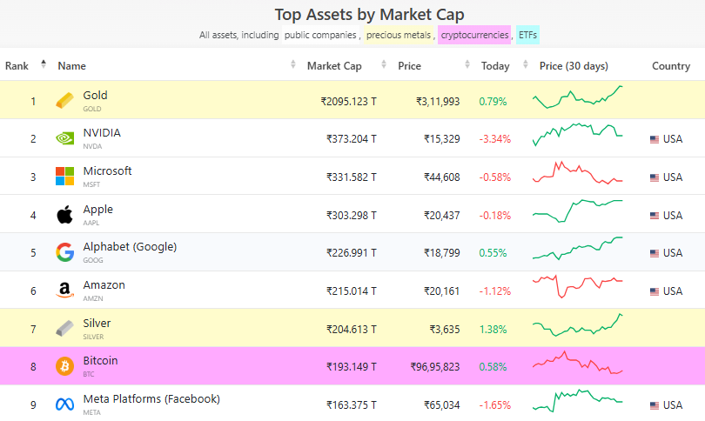Open the Apple company page
Viewport: 705px width, 421px height.
pyautogui.click(x=97, y=210)
